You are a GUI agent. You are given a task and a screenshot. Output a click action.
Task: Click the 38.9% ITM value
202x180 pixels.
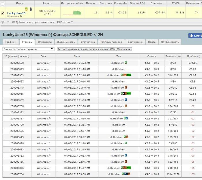click(179, 12)
